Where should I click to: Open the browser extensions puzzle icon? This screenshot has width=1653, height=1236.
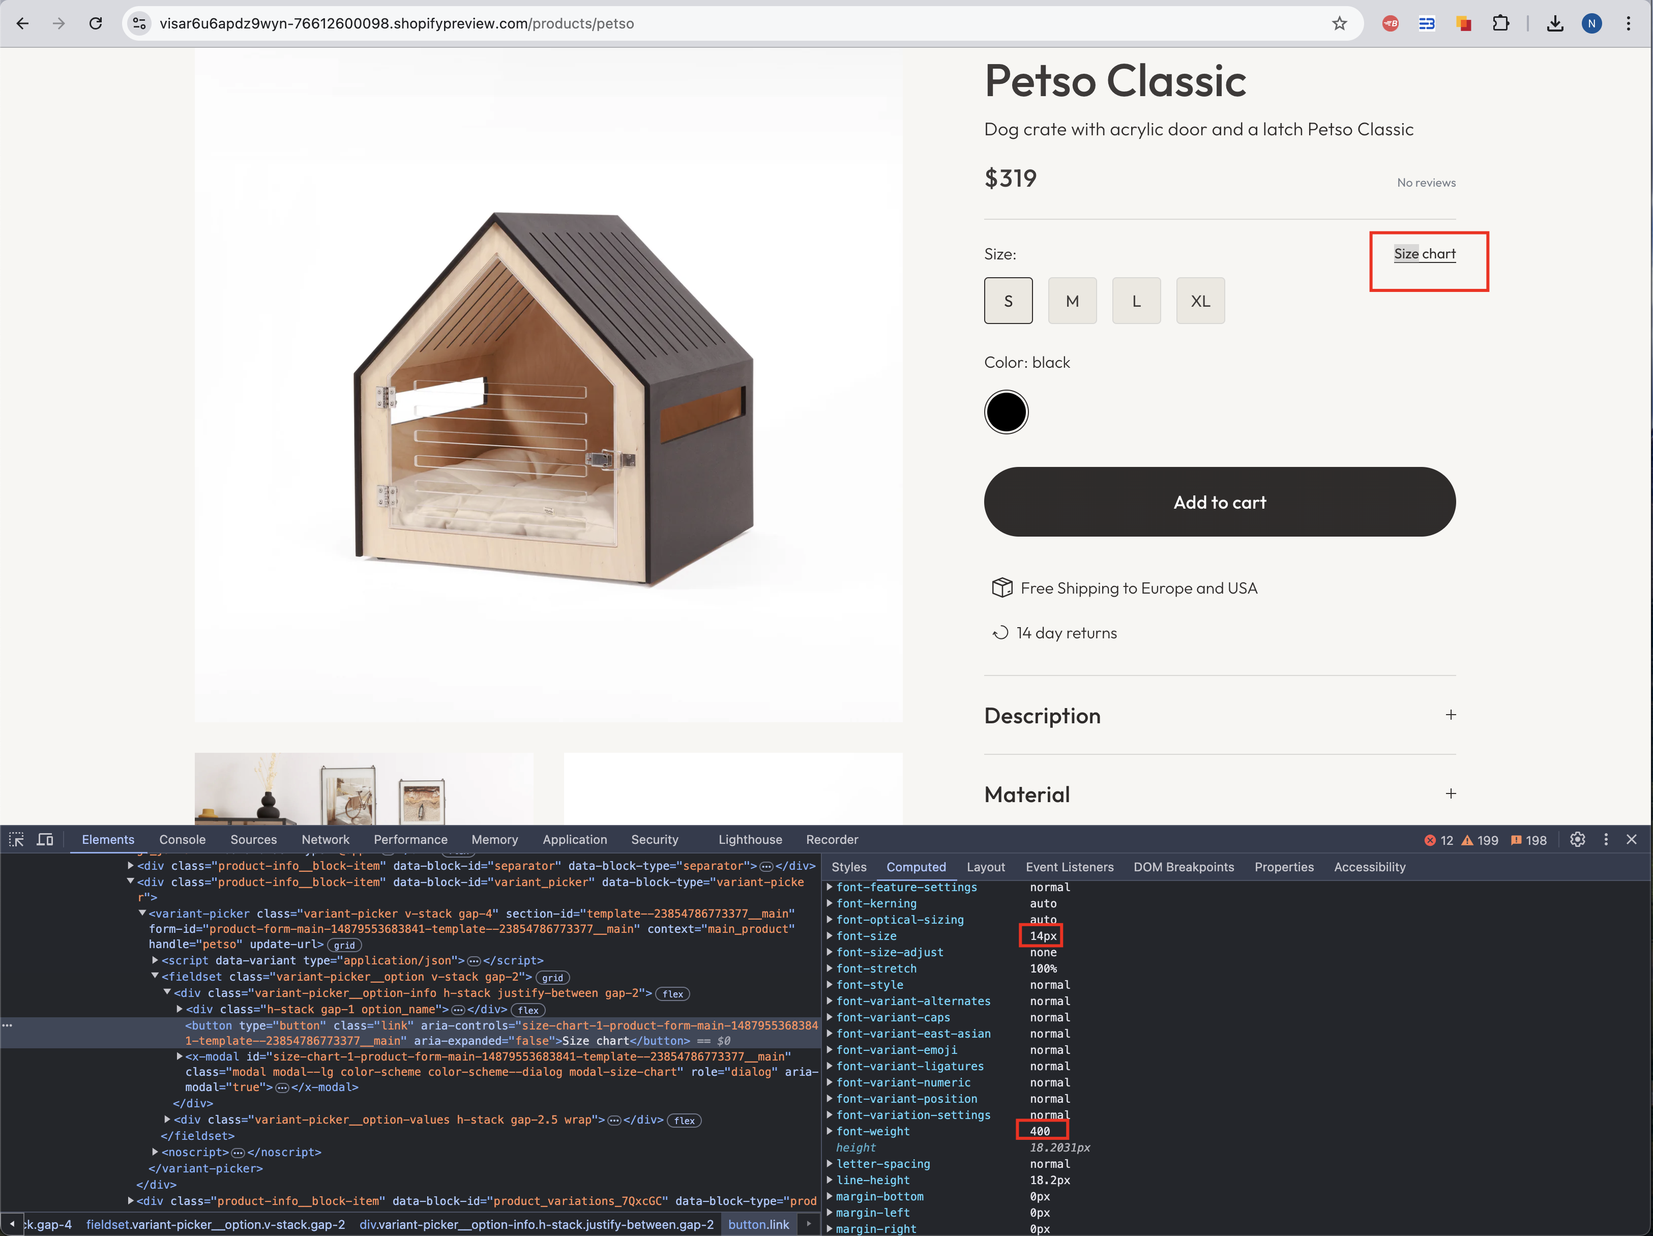(1500, 23)
